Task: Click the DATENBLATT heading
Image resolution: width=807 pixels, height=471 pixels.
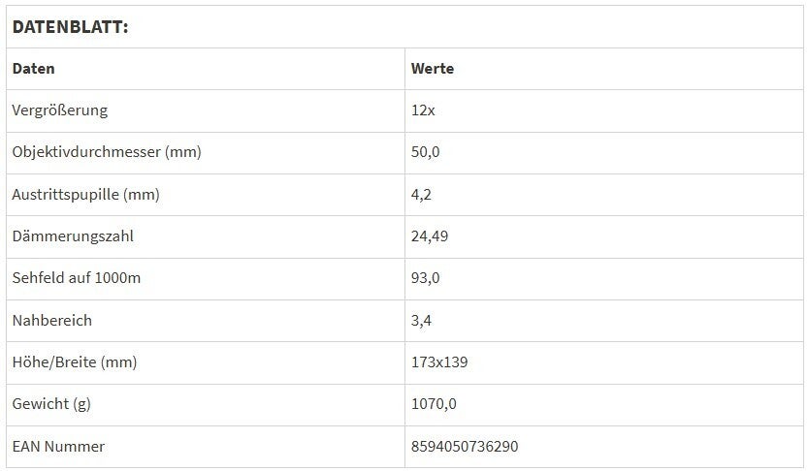Action: click(x=70, y=27)
